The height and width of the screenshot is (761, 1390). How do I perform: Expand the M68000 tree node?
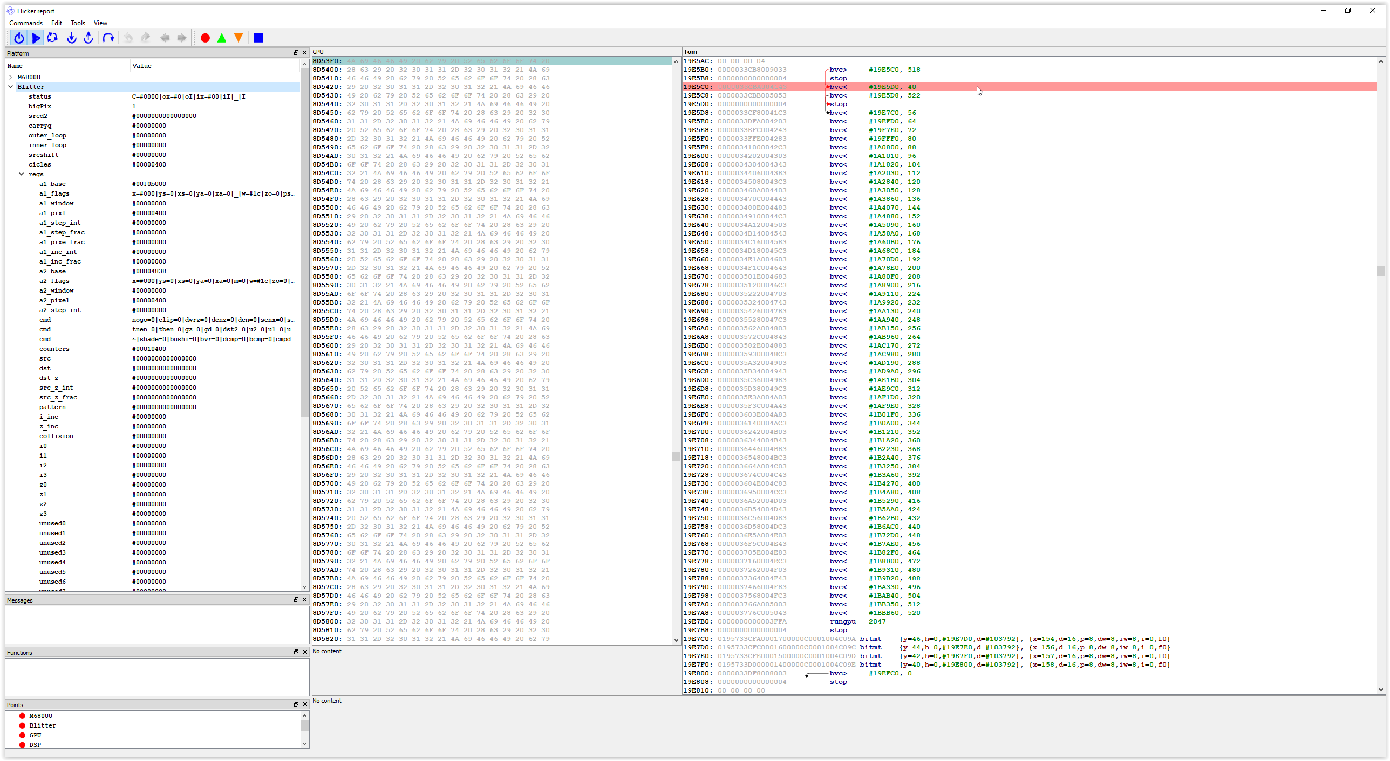[x=11, y=77]
